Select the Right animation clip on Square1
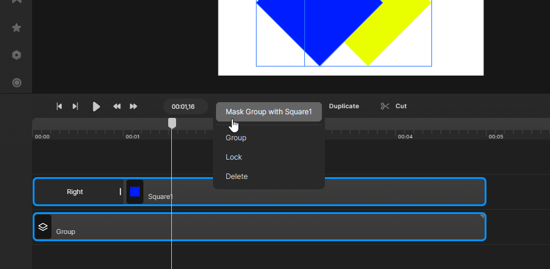Viewport: 550px width, 269px height. [79, 192]
